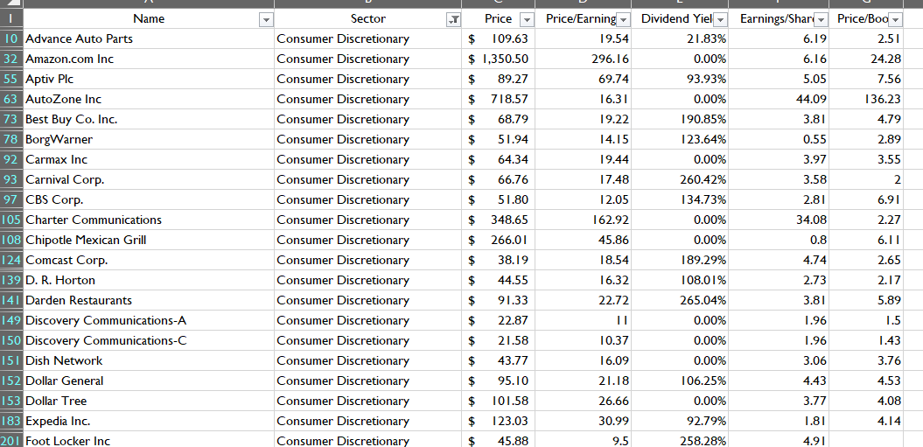Click the 69.74 price/earnings value
This screenshot has height=447, width=923.
[583, 79]
